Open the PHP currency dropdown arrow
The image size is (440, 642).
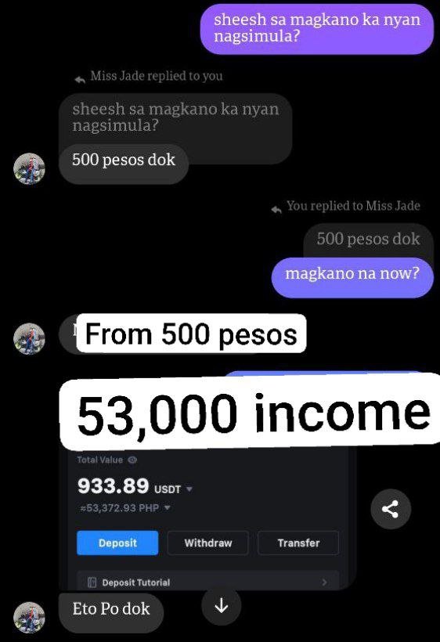coord(167,507)
